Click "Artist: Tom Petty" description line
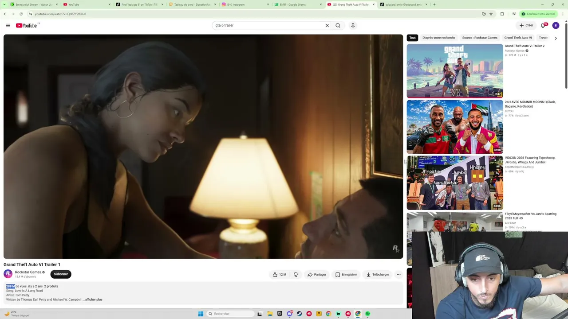 (x=18, y=295)
